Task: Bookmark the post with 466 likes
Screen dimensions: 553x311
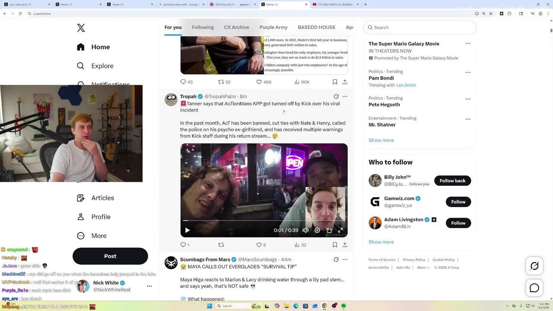Action: [x=335, y=82]
